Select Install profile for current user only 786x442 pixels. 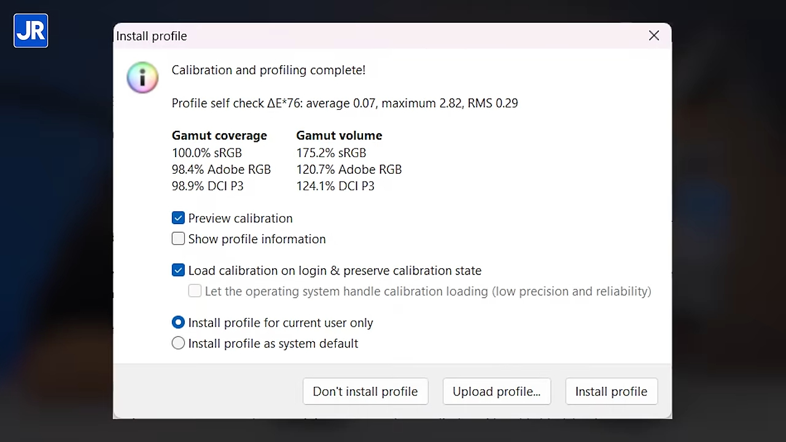178,322
